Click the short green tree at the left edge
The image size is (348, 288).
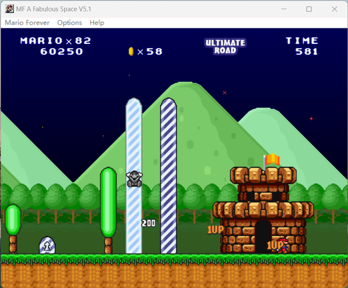click(13, 229)
